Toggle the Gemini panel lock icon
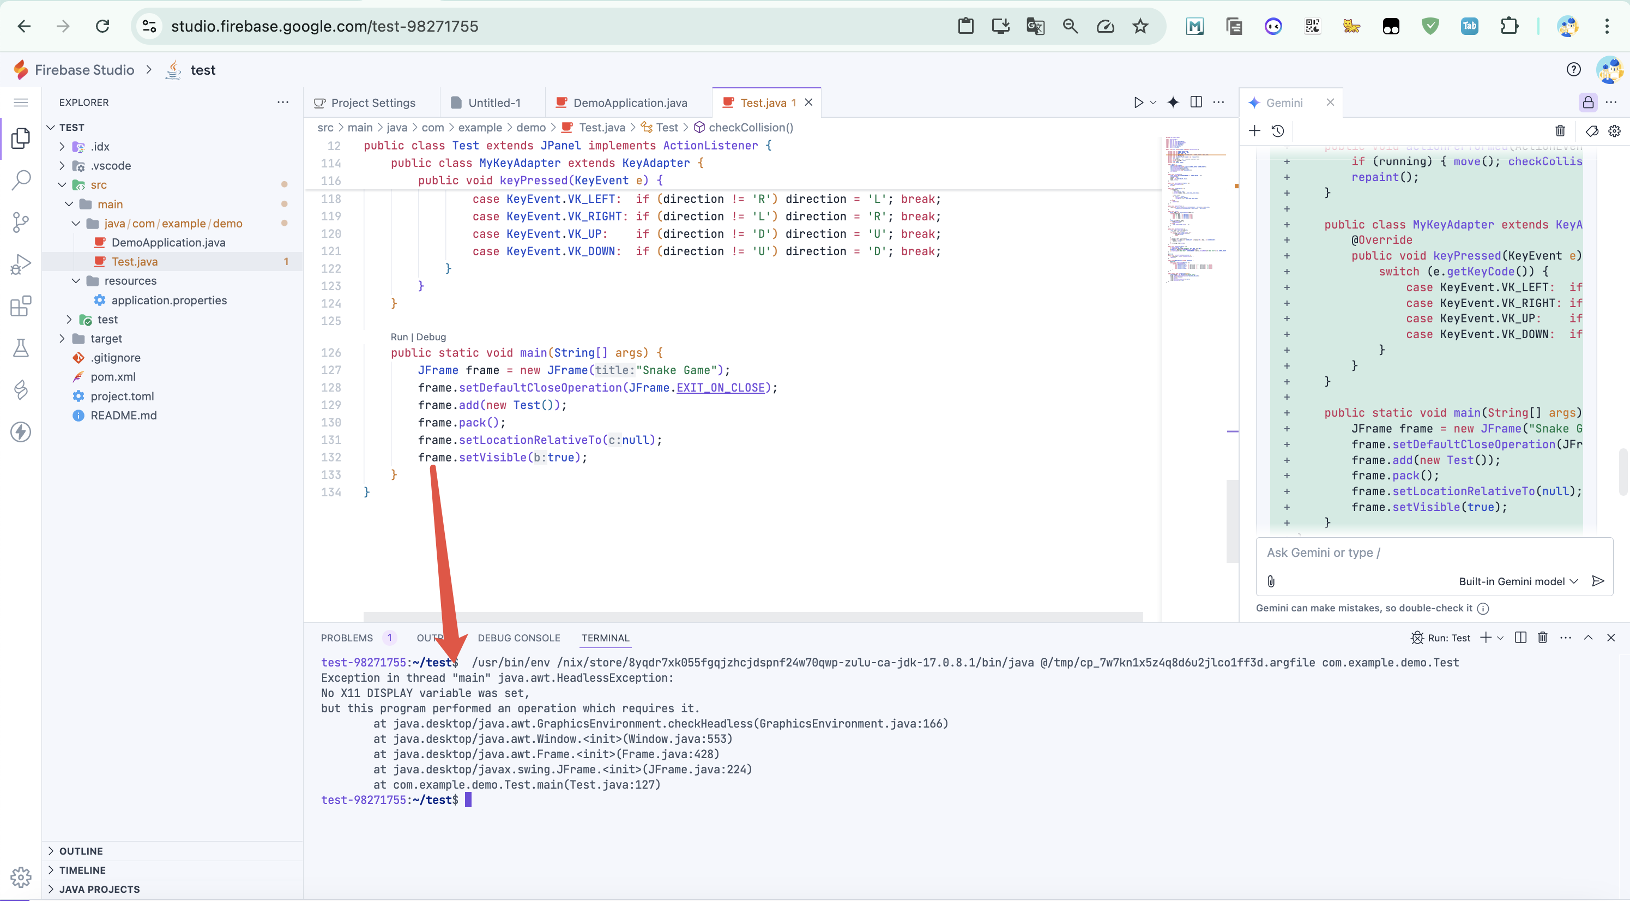 [1587, 103]
